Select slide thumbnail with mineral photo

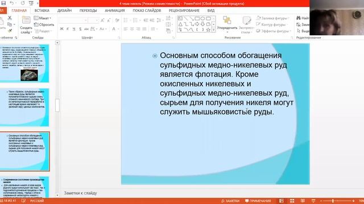click(24, 63)
